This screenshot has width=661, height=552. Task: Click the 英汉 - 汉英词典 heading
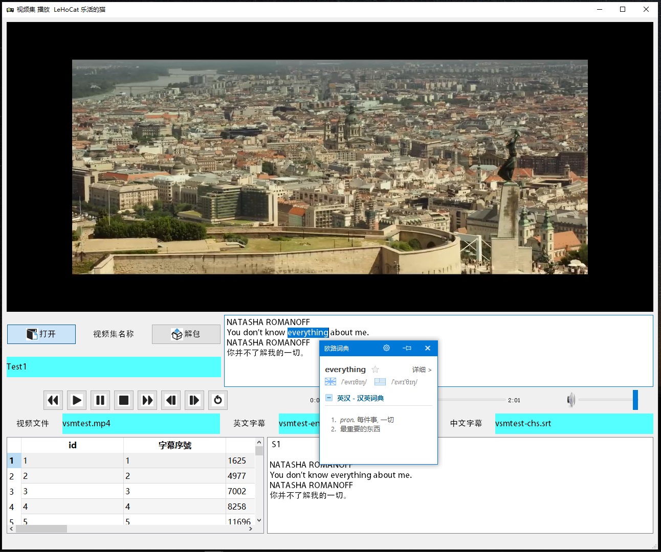360,398
